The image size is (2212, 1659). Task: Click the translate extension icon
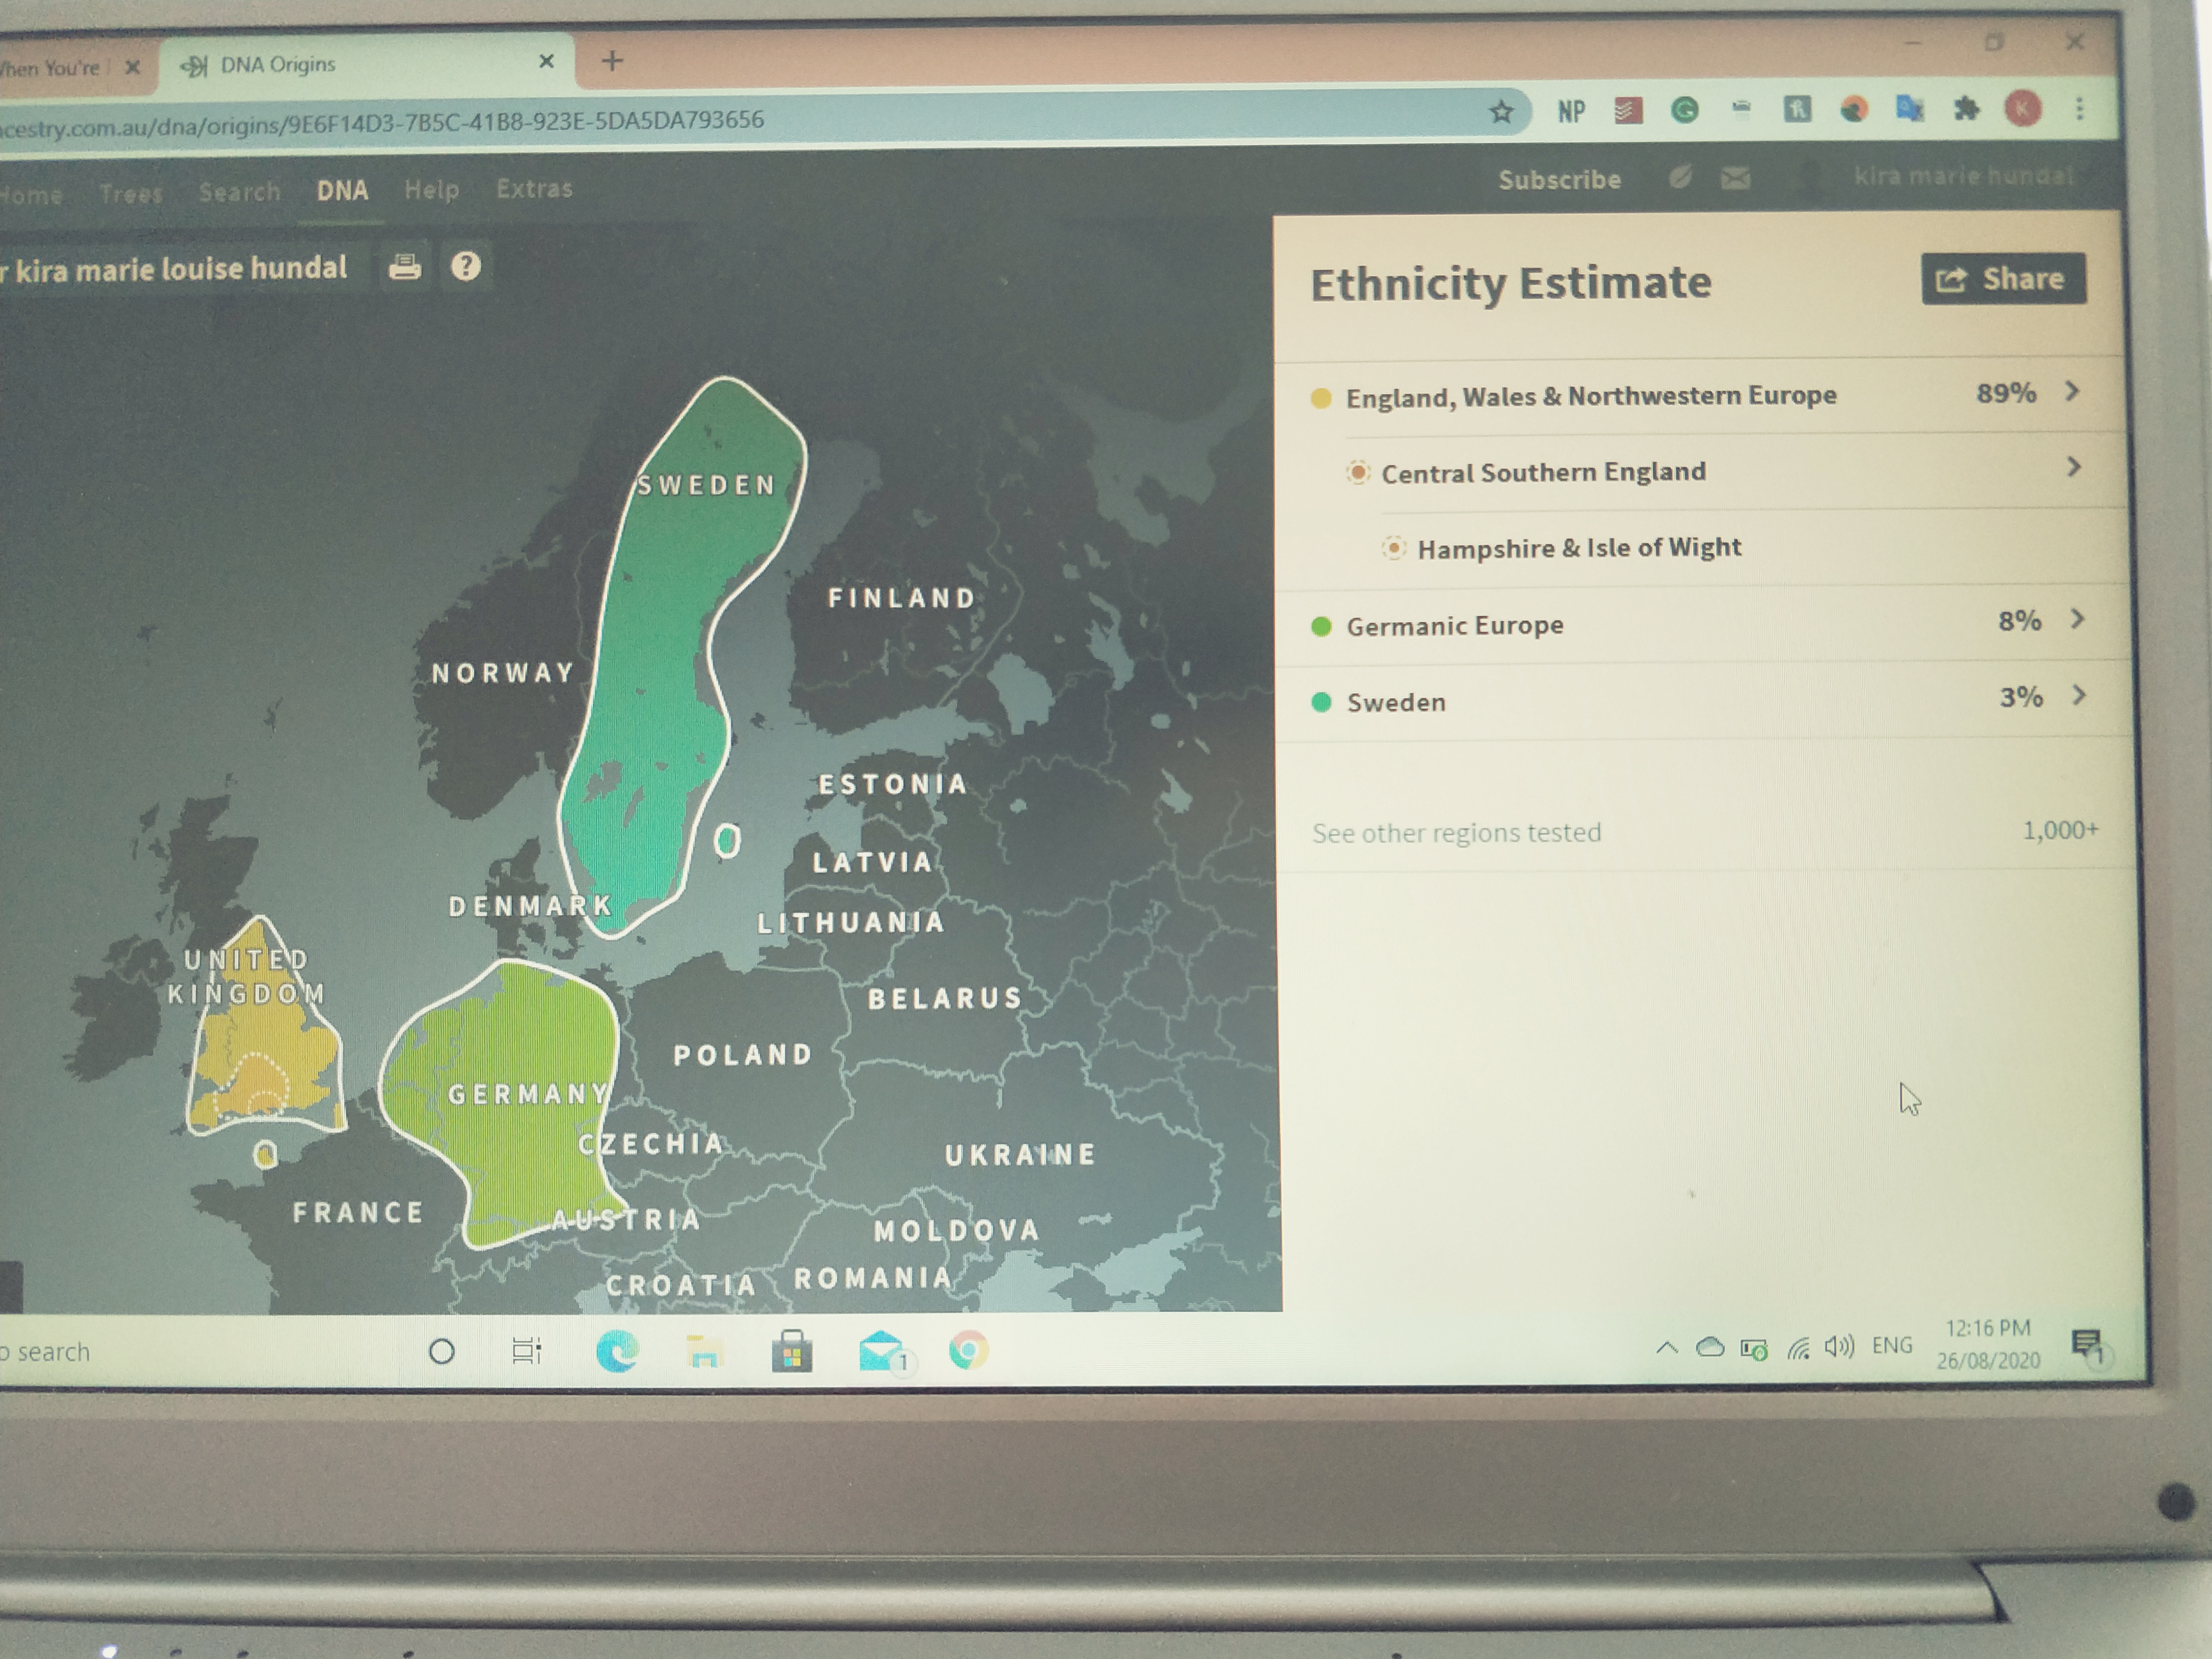pos(1909,108)
